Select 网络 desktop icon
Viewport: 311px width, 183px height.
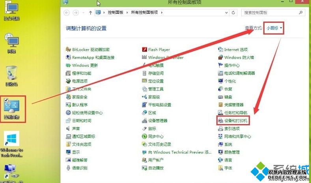12,44
